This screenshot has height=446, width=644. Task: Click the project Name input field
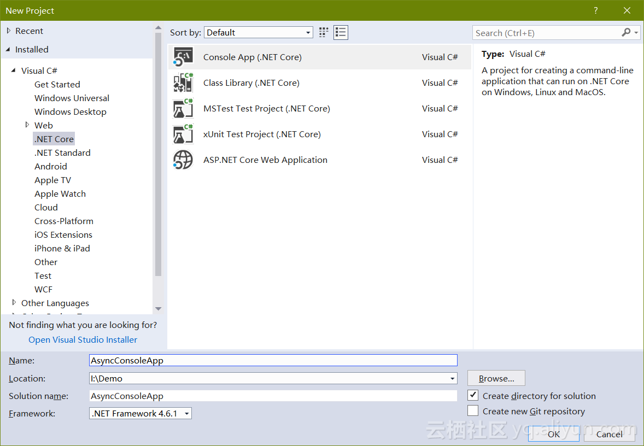coord(273,360)
